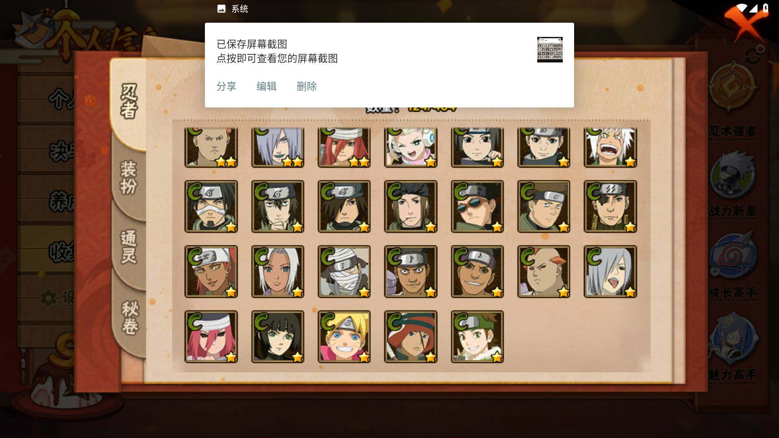Select the eyepatch ninja portrait
This screenshot has height=438, width=779.
[x=610, y=206]
